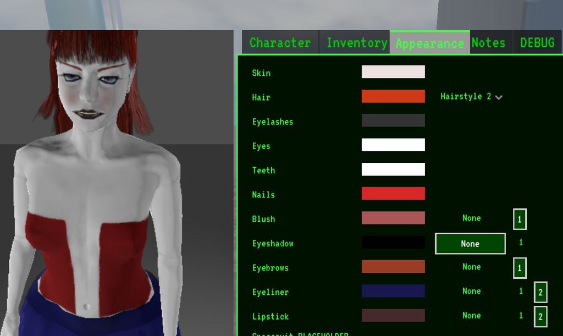Switch to the Character tab

pos(280,43)
